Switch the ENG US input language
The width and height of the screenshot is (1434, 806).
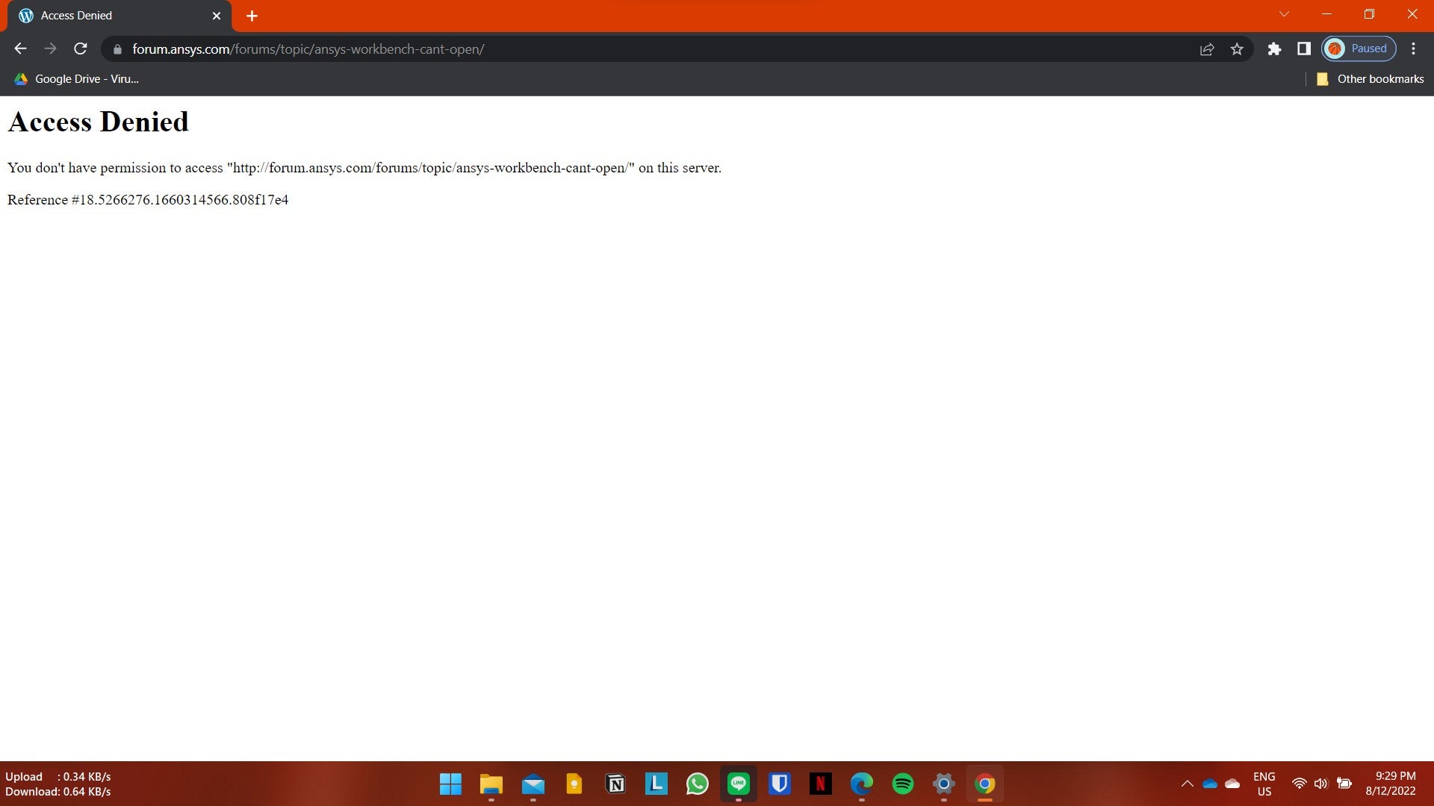click(x=1264, y=784)
